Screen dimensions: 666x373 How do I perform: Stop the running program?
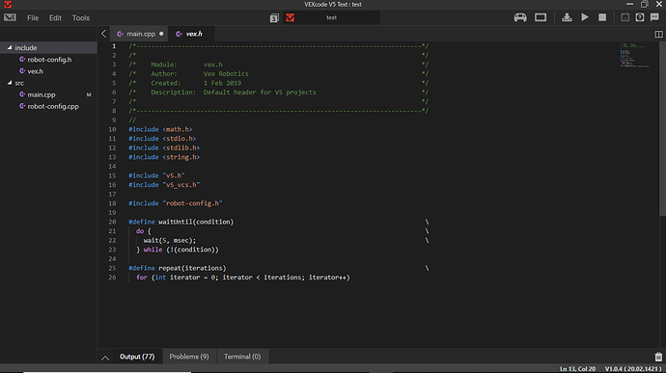click(x=602, y=17)
